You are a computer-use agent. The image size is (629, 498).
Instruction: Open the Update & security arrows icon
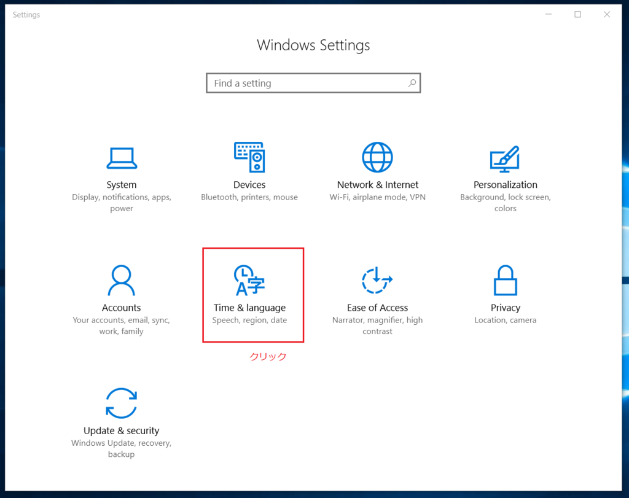[x=121, y=403]
